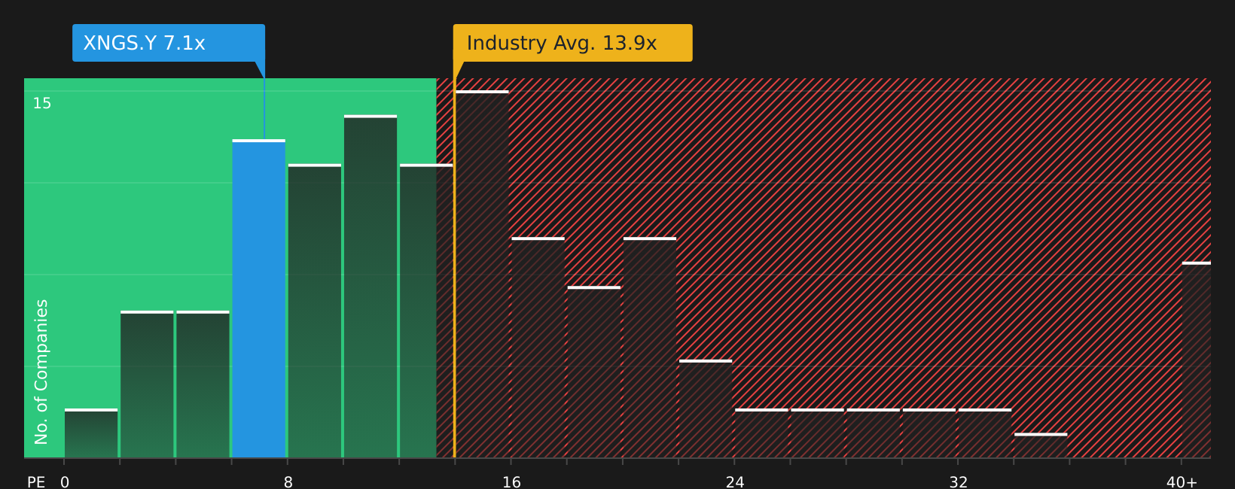The width and height of the screenshot is (1235, 489).
Task: Click the "24" x-axis tick label
Action: point(735,482)
